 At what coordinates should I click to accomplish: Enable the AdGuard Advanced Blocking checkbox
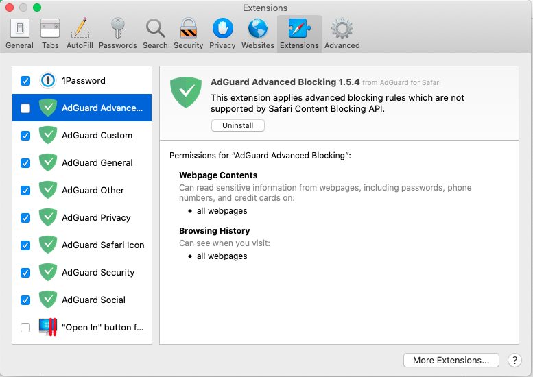[25, 108]
